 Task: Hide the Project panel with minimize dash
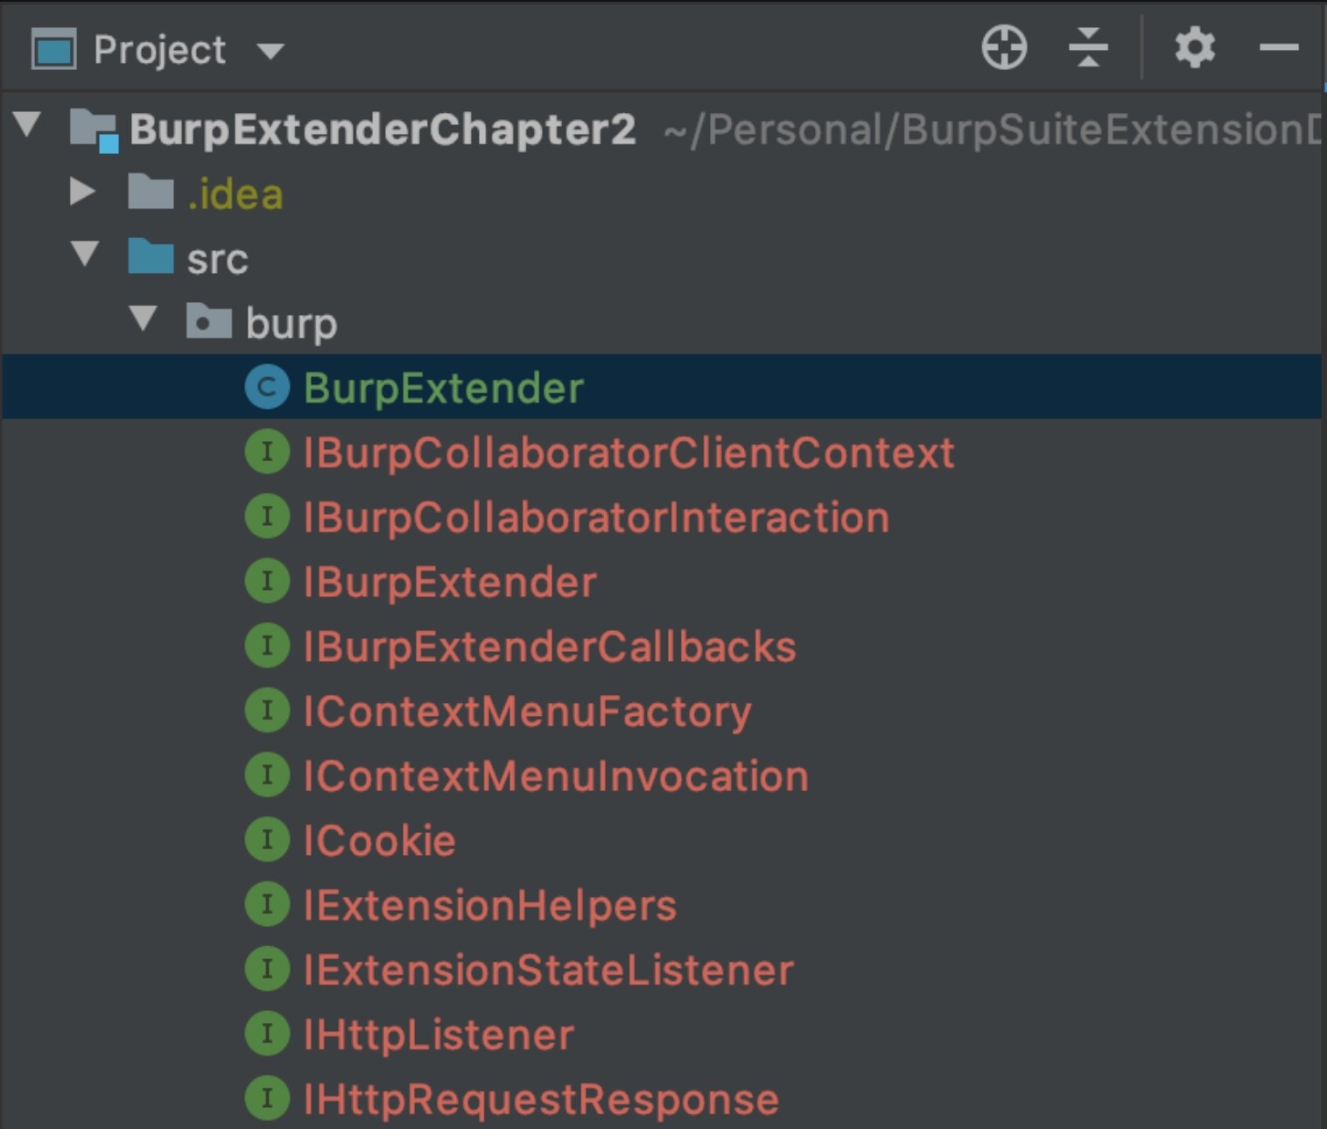(1278, 47)
